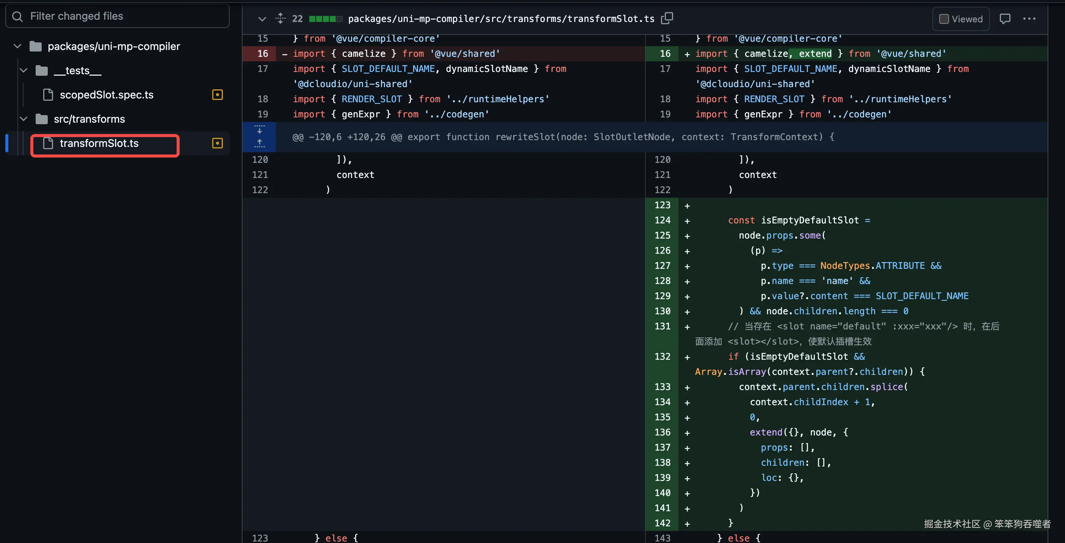Copy the transformSlot.ts file path
Viewport: 1065px width, 543px height.
(667, 18)
